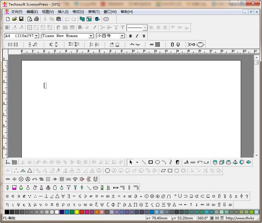This screenshot has width=262, height=223.
Task: Click the Save floppy disk icon
Action: [21, 19]
